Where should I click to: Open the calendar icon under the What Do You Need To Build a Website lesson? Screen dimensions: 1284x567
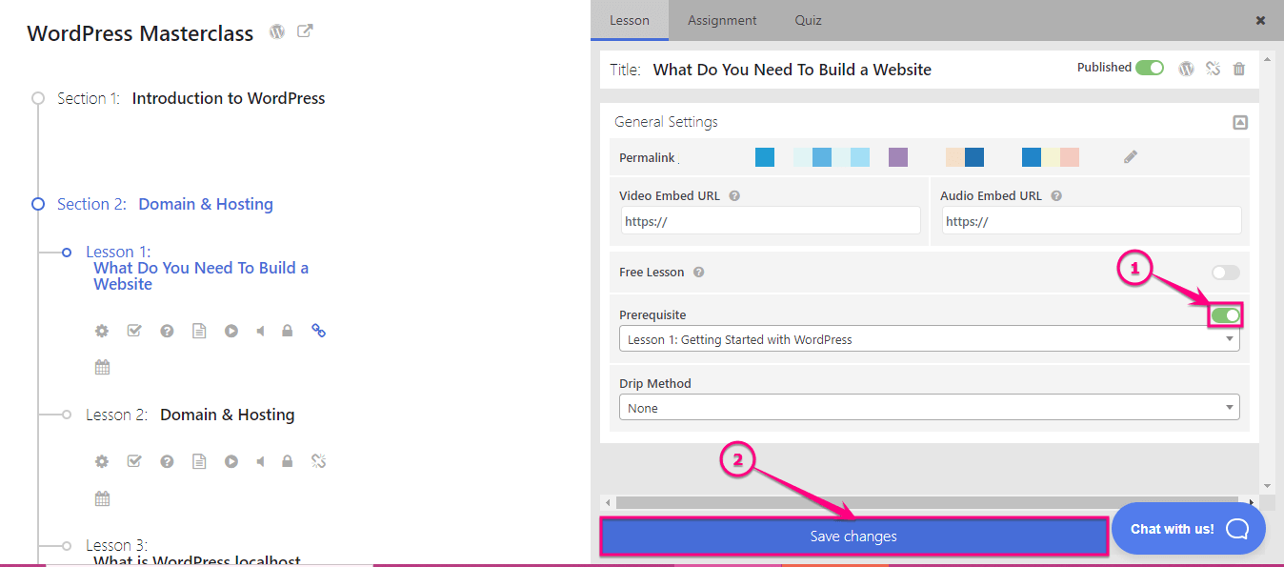click(102, 367)
